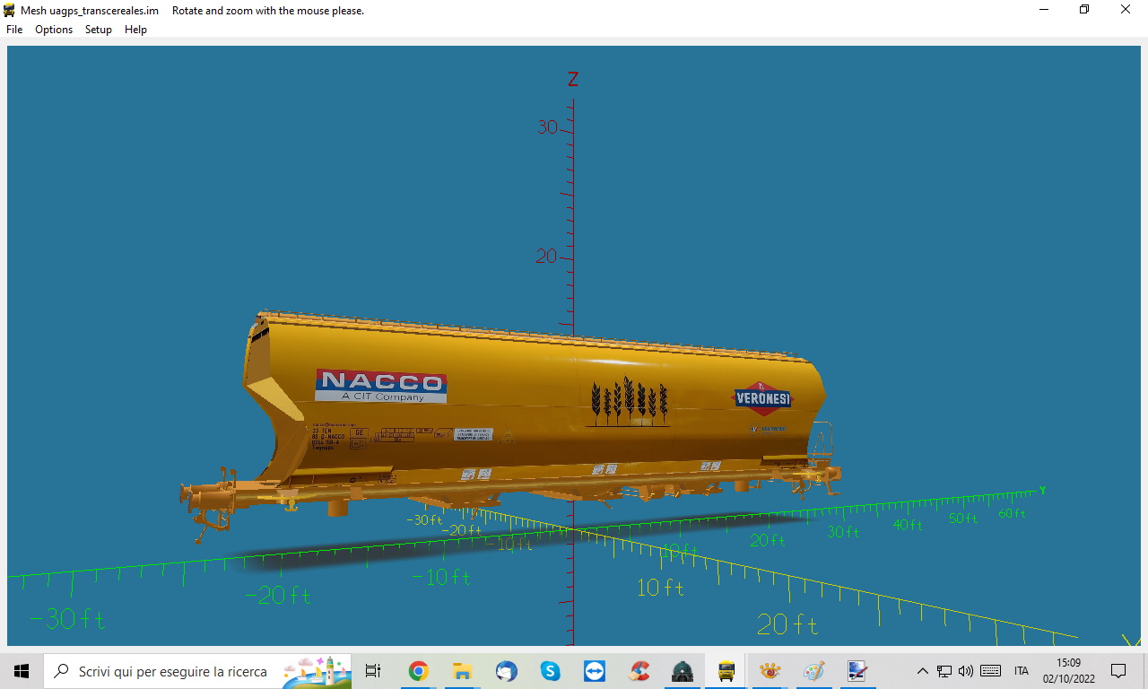Open the touch keyboard icon in tray
Image resolution: width=1148 pixels, height=689 pixels.
tap(990, 671)
